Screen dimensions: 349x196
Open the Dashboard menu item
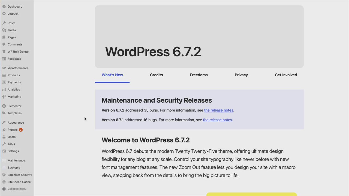[x=15, y=7]
